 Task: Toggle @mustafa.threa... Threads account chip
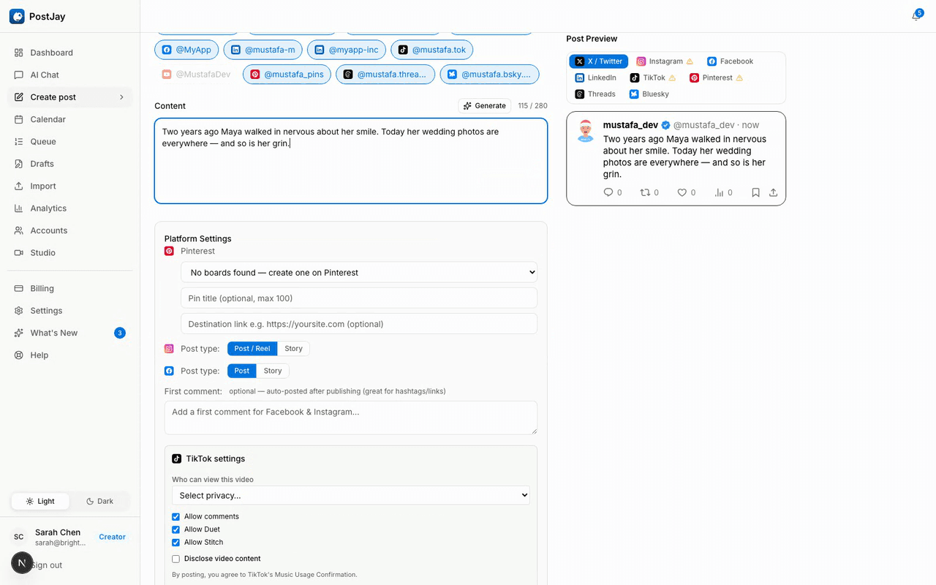coord(385,74)
